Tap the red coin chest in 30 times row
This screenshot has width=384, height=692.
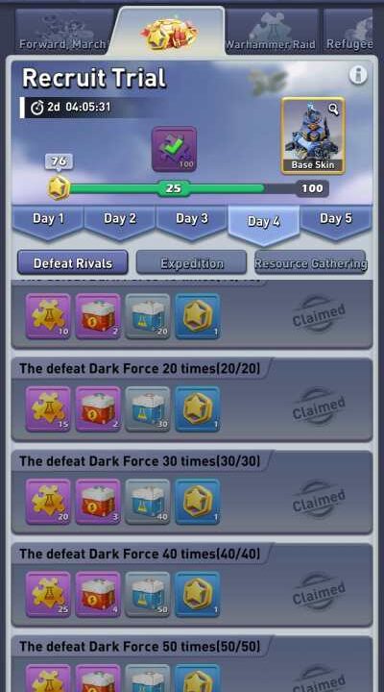[x=98, y=502]
